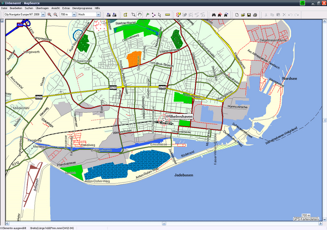Open the Dienstprogramme menu
Screen dimensions: 327x230
click(82, 8)
